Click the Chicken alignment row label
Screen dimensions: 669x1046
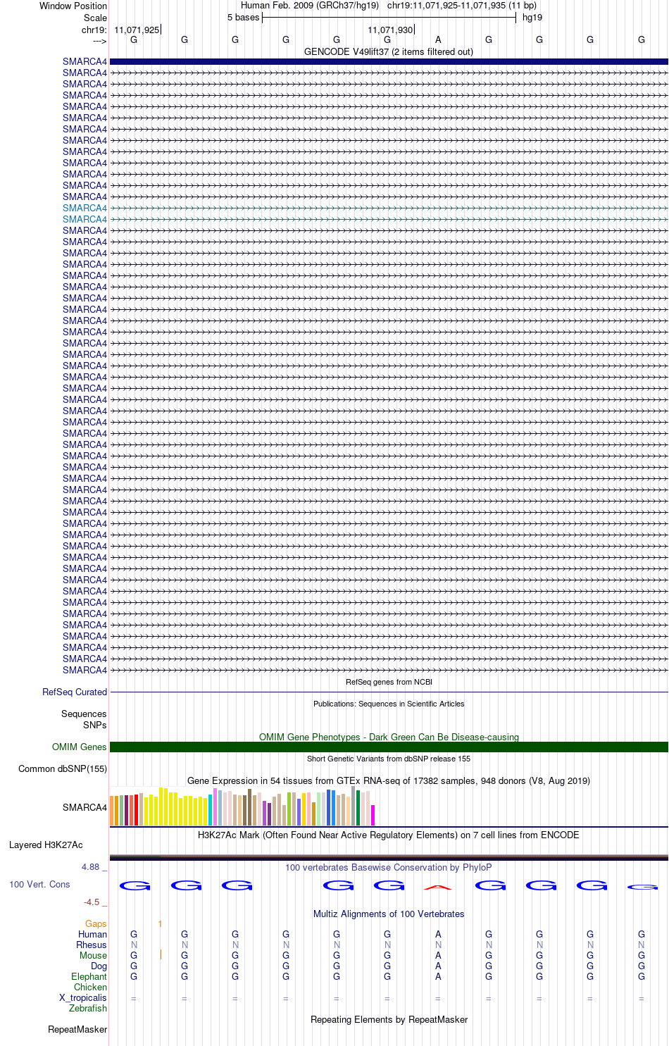[x=90, y=987]
